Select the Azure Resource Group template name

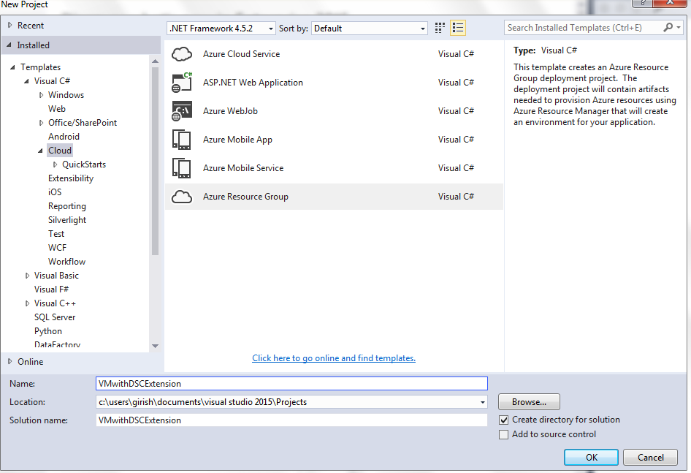tap(245, 197)
